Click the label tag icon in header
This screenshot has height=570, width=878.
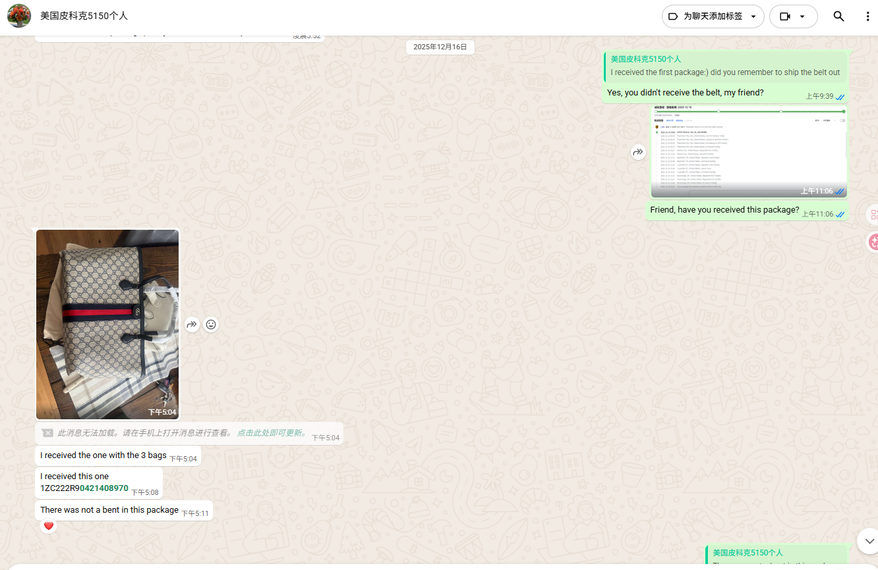pos(673,16)
